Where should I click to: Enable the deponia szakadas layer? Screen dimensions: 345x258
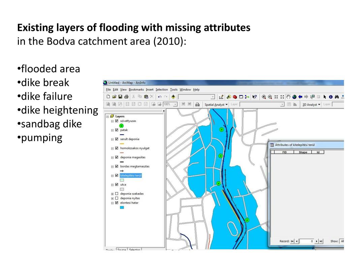pos(117,193)
